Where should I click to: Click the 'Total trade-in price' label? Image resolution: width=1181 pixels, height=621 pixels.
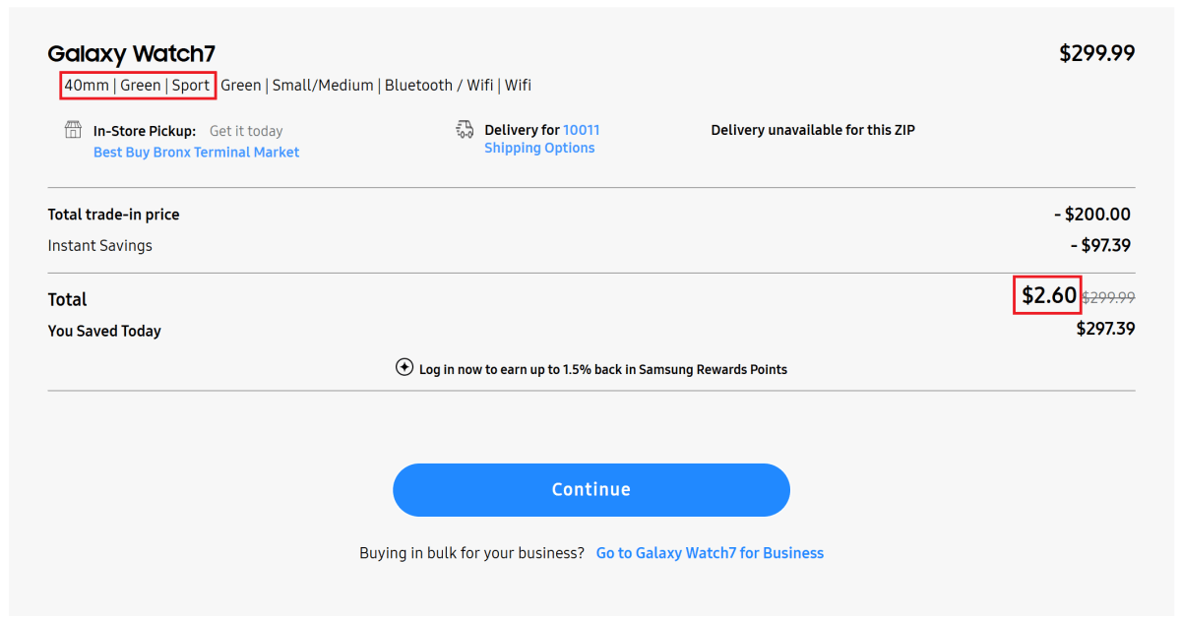click(x=113, y=215)
